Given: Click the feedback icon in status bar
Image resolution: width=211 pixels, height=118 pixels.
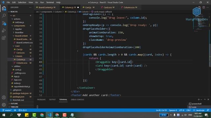Looking at the screenshot, I should pyautogui.click(x=208, y=110).
